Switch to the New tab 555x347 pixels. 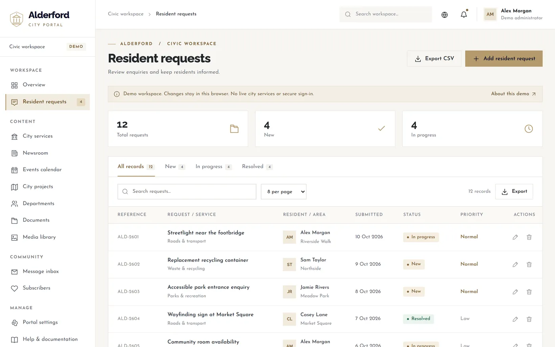175,167
